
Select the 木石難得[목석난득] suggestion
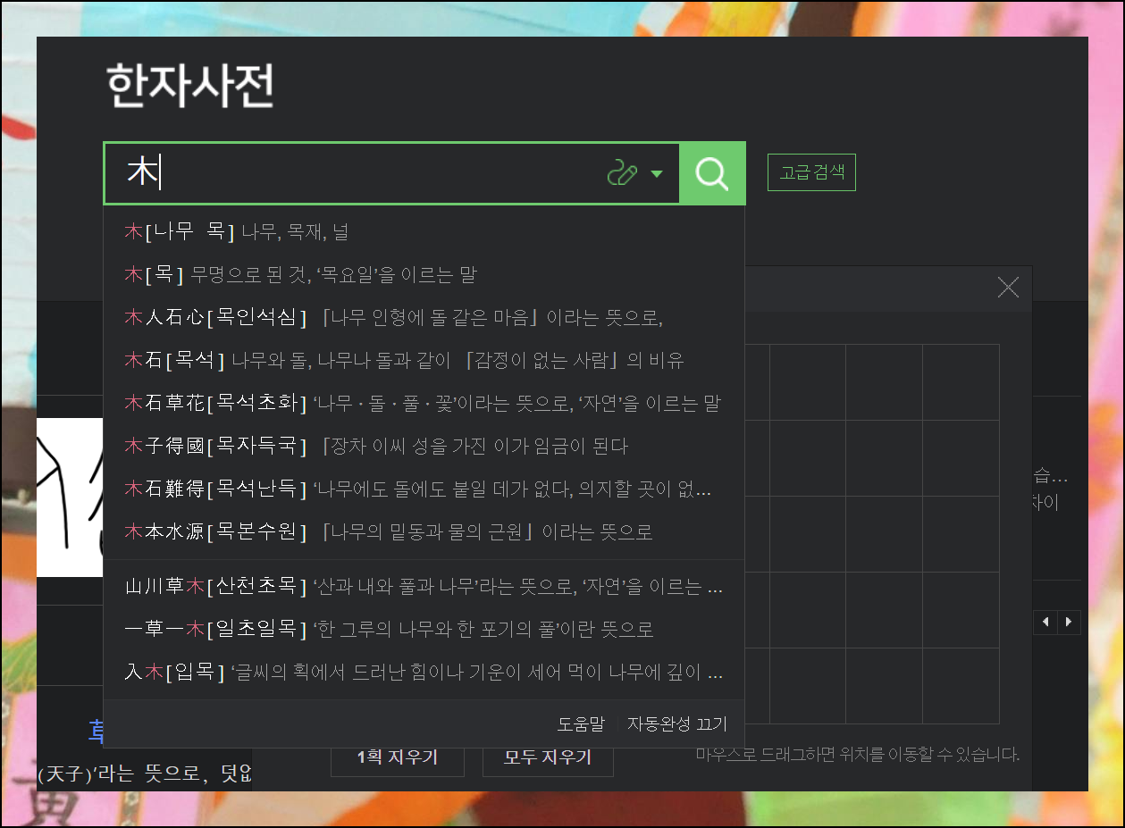(x=424, y=489)
